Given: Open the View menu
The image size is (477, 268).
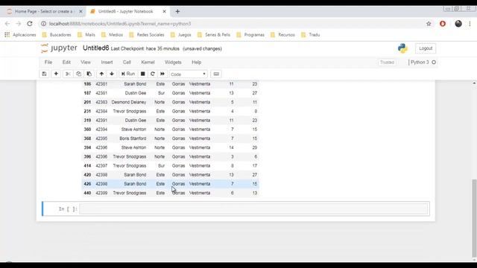Looking at the screenshot, I should 86,63.
